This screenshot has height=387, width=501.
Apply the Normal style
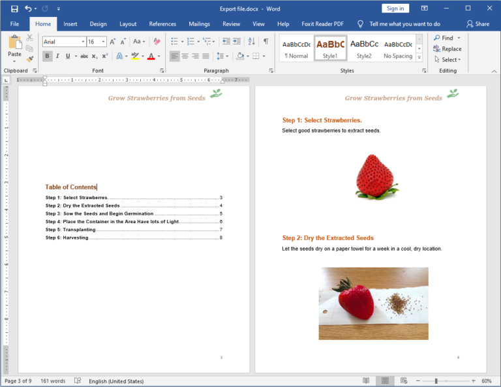tap(297, 48)
